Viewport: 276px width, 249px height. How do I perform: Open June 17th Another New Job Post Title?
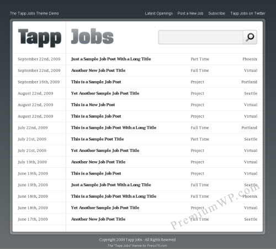click(98, 219)
